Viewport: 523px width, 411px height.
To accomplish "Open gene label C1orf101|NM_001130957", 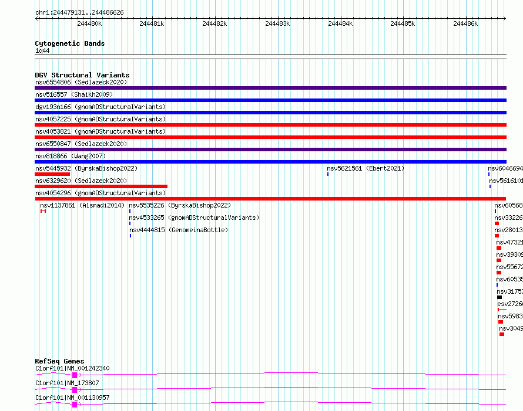I will coord(72,398).
